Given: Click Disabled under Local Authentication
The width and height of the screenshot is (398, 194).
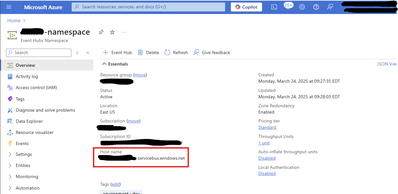Looking at the screenshot, I should point(267,173).
